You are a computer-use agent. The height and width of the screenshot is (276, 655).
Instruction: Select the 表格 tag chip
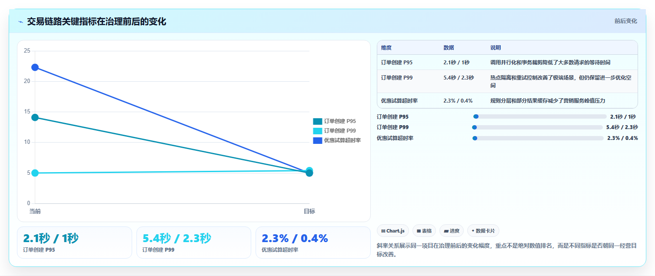(x=424, y=231)
